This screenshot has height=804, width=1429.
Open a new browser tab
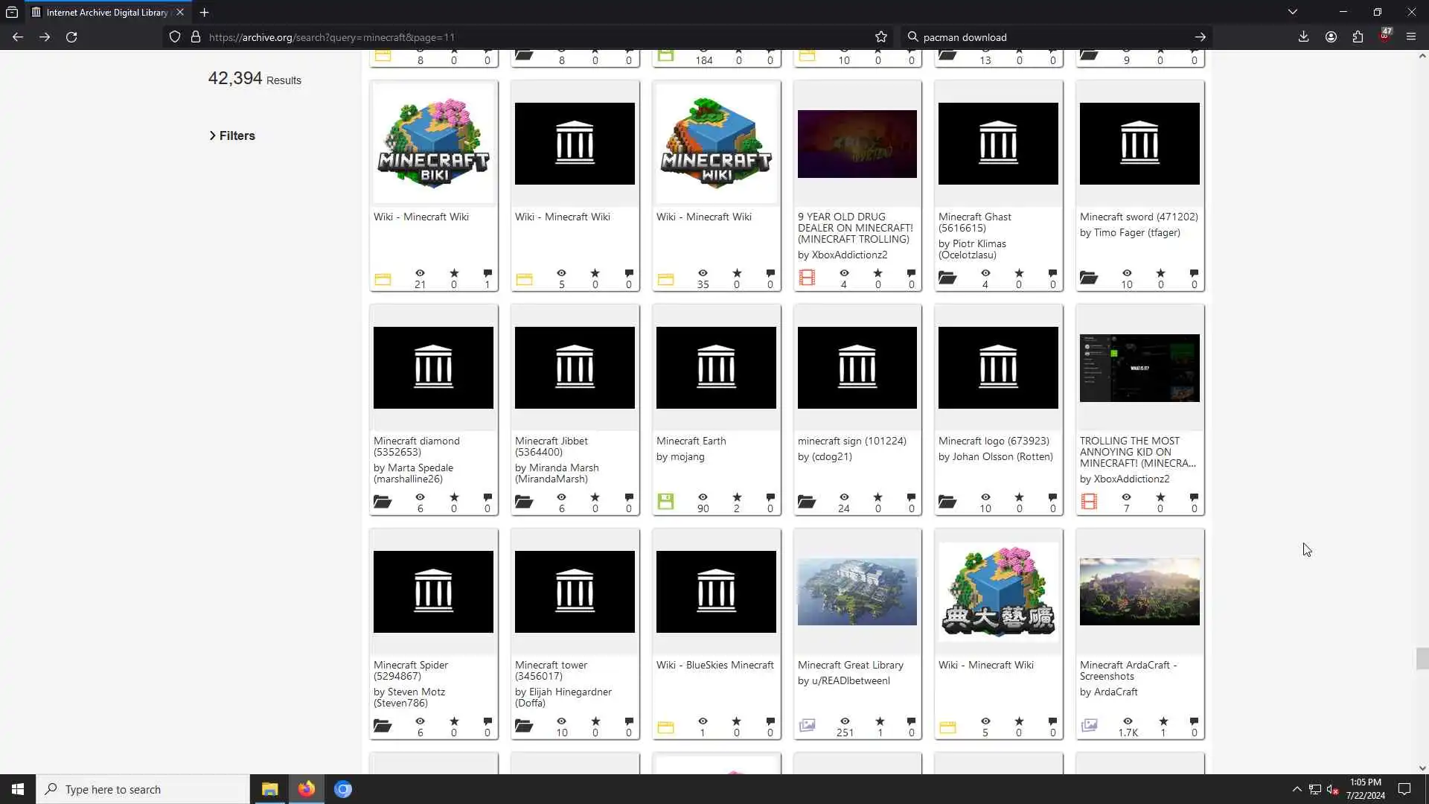[204, 13]
